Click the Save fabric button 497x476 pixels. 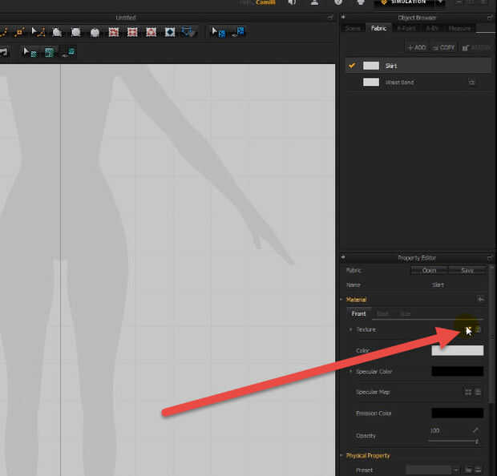point(467,271)
